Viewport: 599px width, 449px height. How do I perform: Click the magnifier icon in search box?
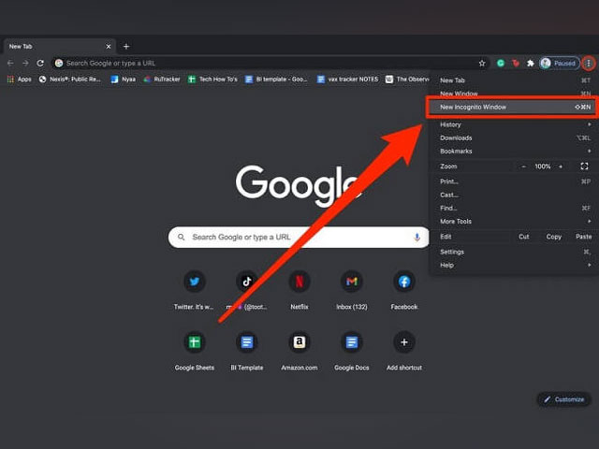click(x=181, y=237)
